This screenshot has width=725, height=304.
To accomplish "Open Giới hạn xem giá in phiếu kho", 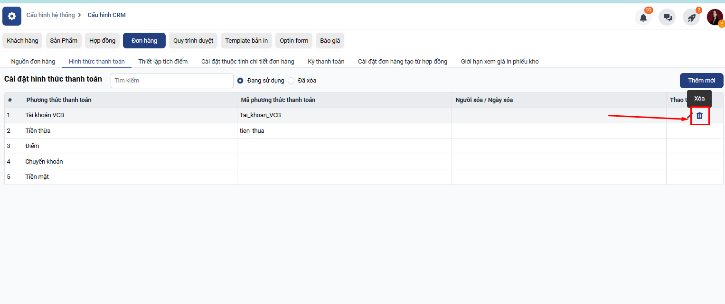I will point(500,62).
